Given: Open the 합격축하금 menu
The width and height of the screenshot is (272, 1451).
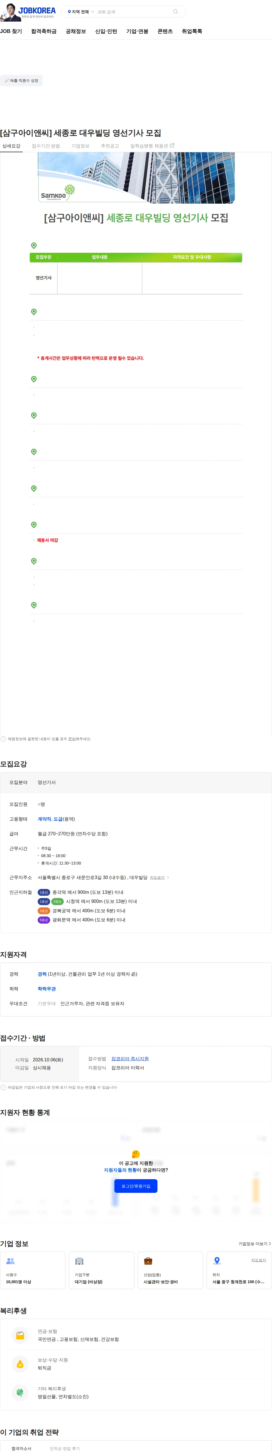Looking at the screenshot, I should coord(44,32).
